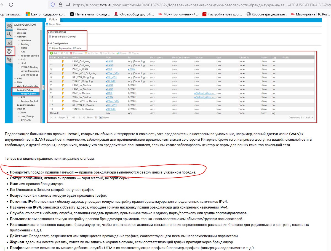Click the green Add rule icon
The width and height of the screenshot is (331, 251).
(52, 53)
